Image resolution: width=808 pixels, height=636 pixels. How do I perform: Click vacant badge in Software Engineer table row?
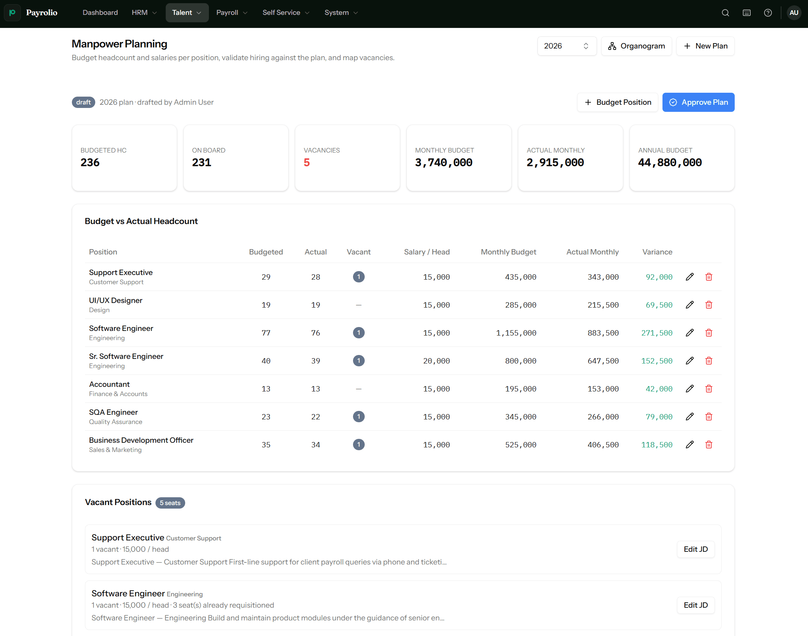pyautogui.click(x=358, y=333)
